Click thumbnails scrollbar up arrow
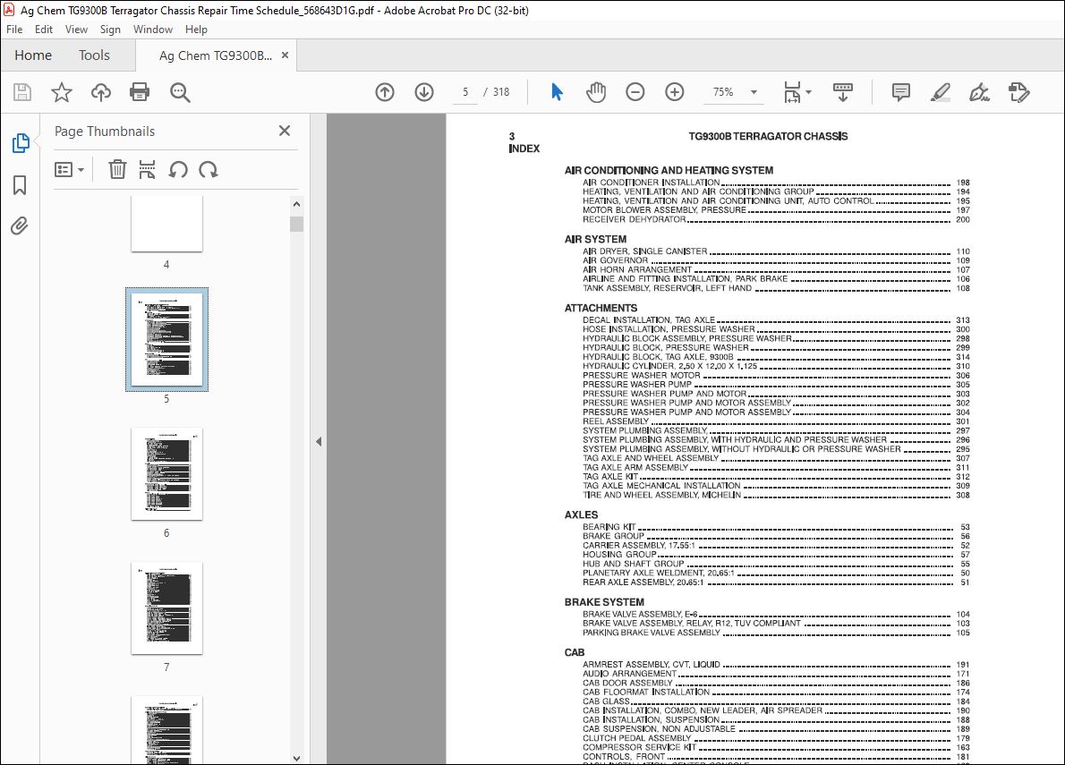Viewport: 1065px width, 765px height. coord(297,204)
